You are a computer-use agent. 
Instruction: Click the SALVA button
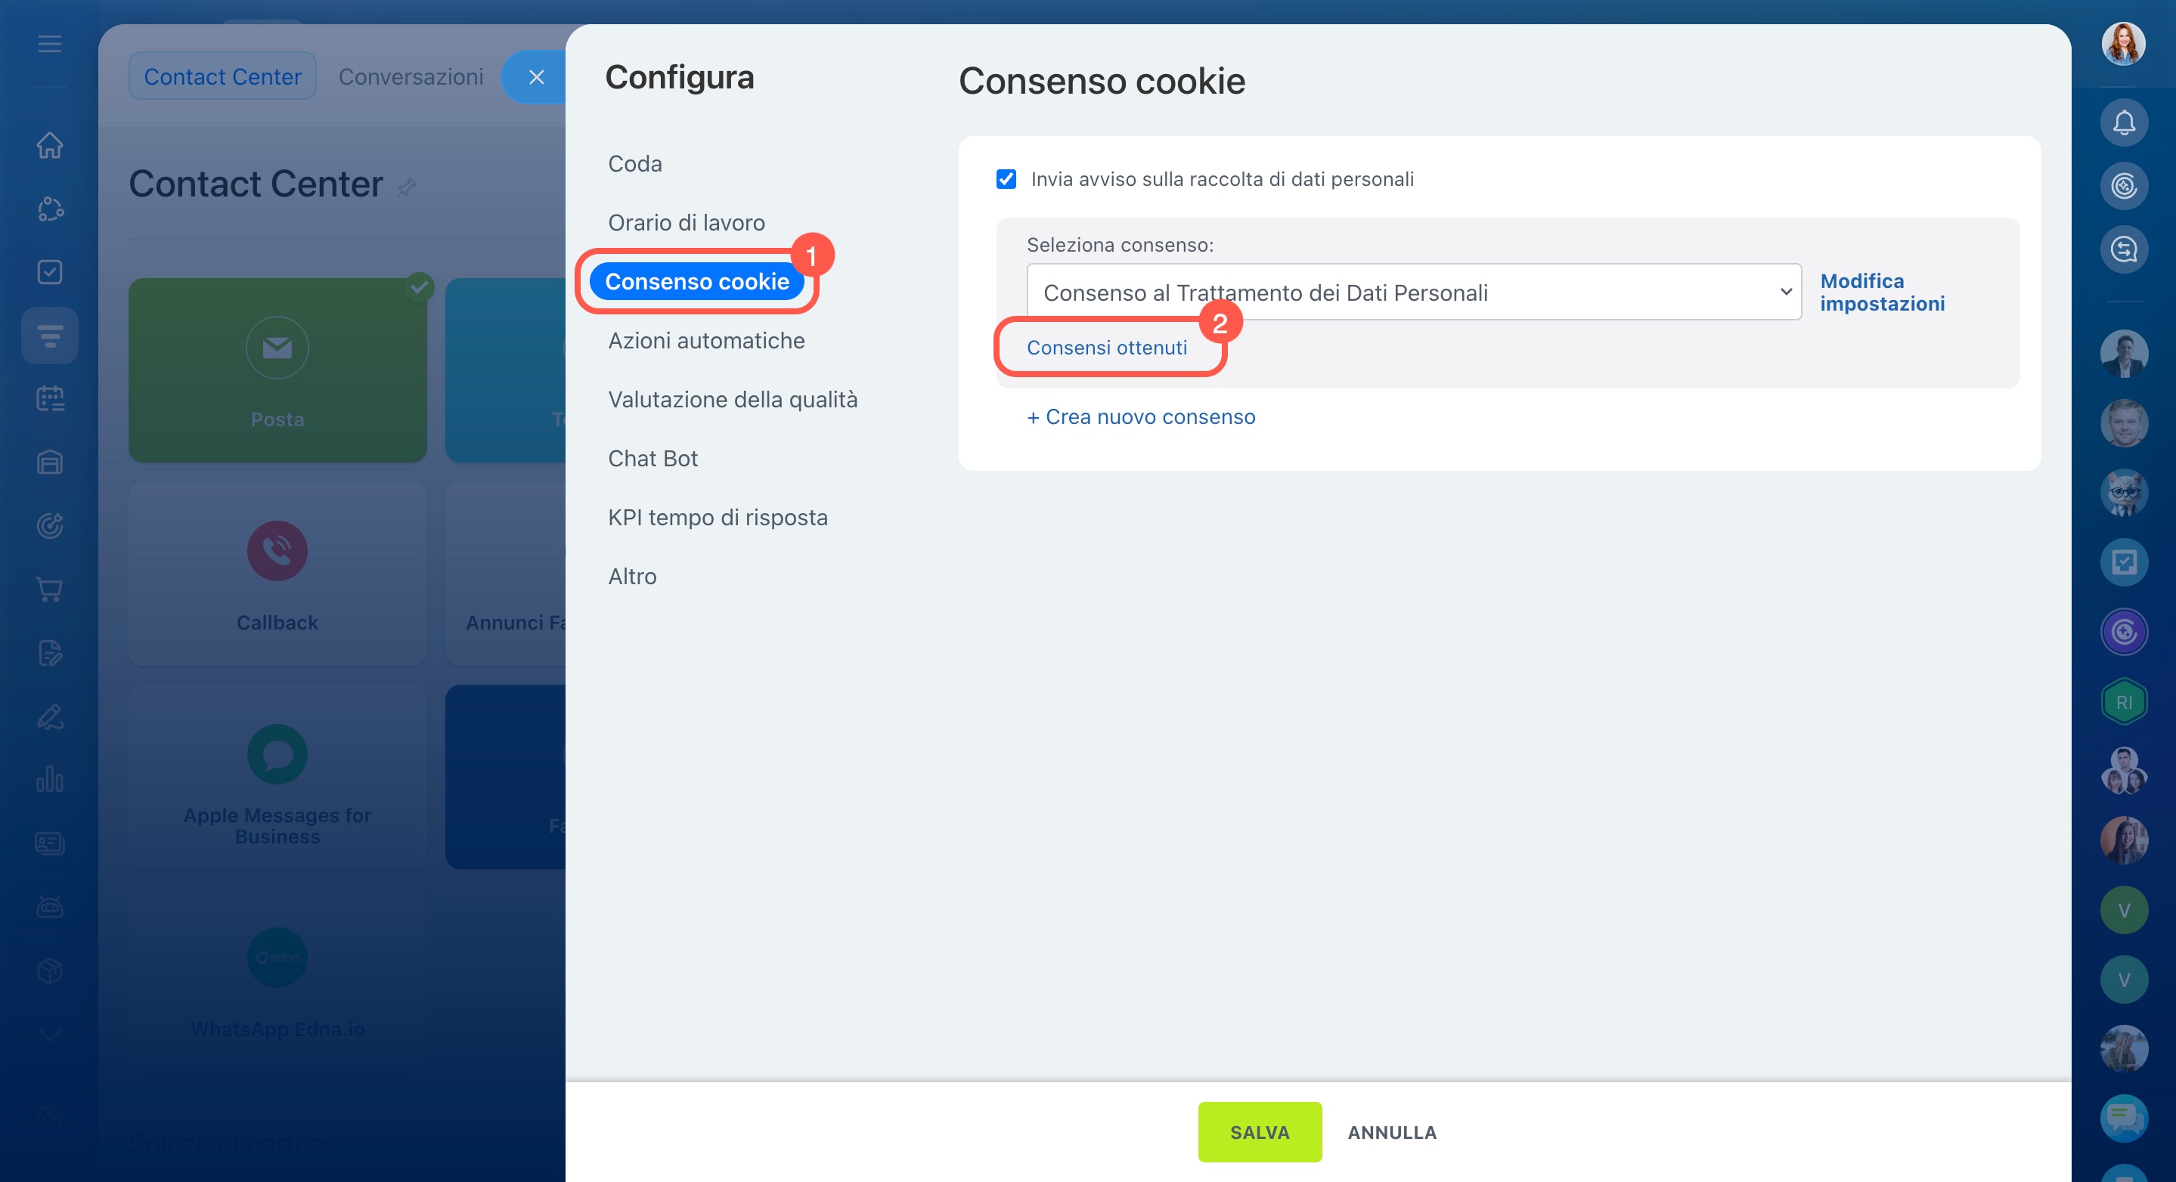(1260, 1132)
